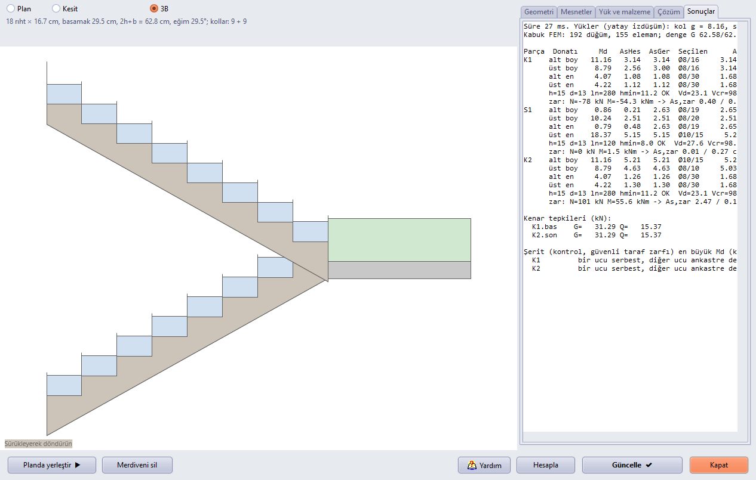Click the green landing slab in the 3D view
Image resolution: width=756 pixels, height=480 pixels.
pos(399,240)
